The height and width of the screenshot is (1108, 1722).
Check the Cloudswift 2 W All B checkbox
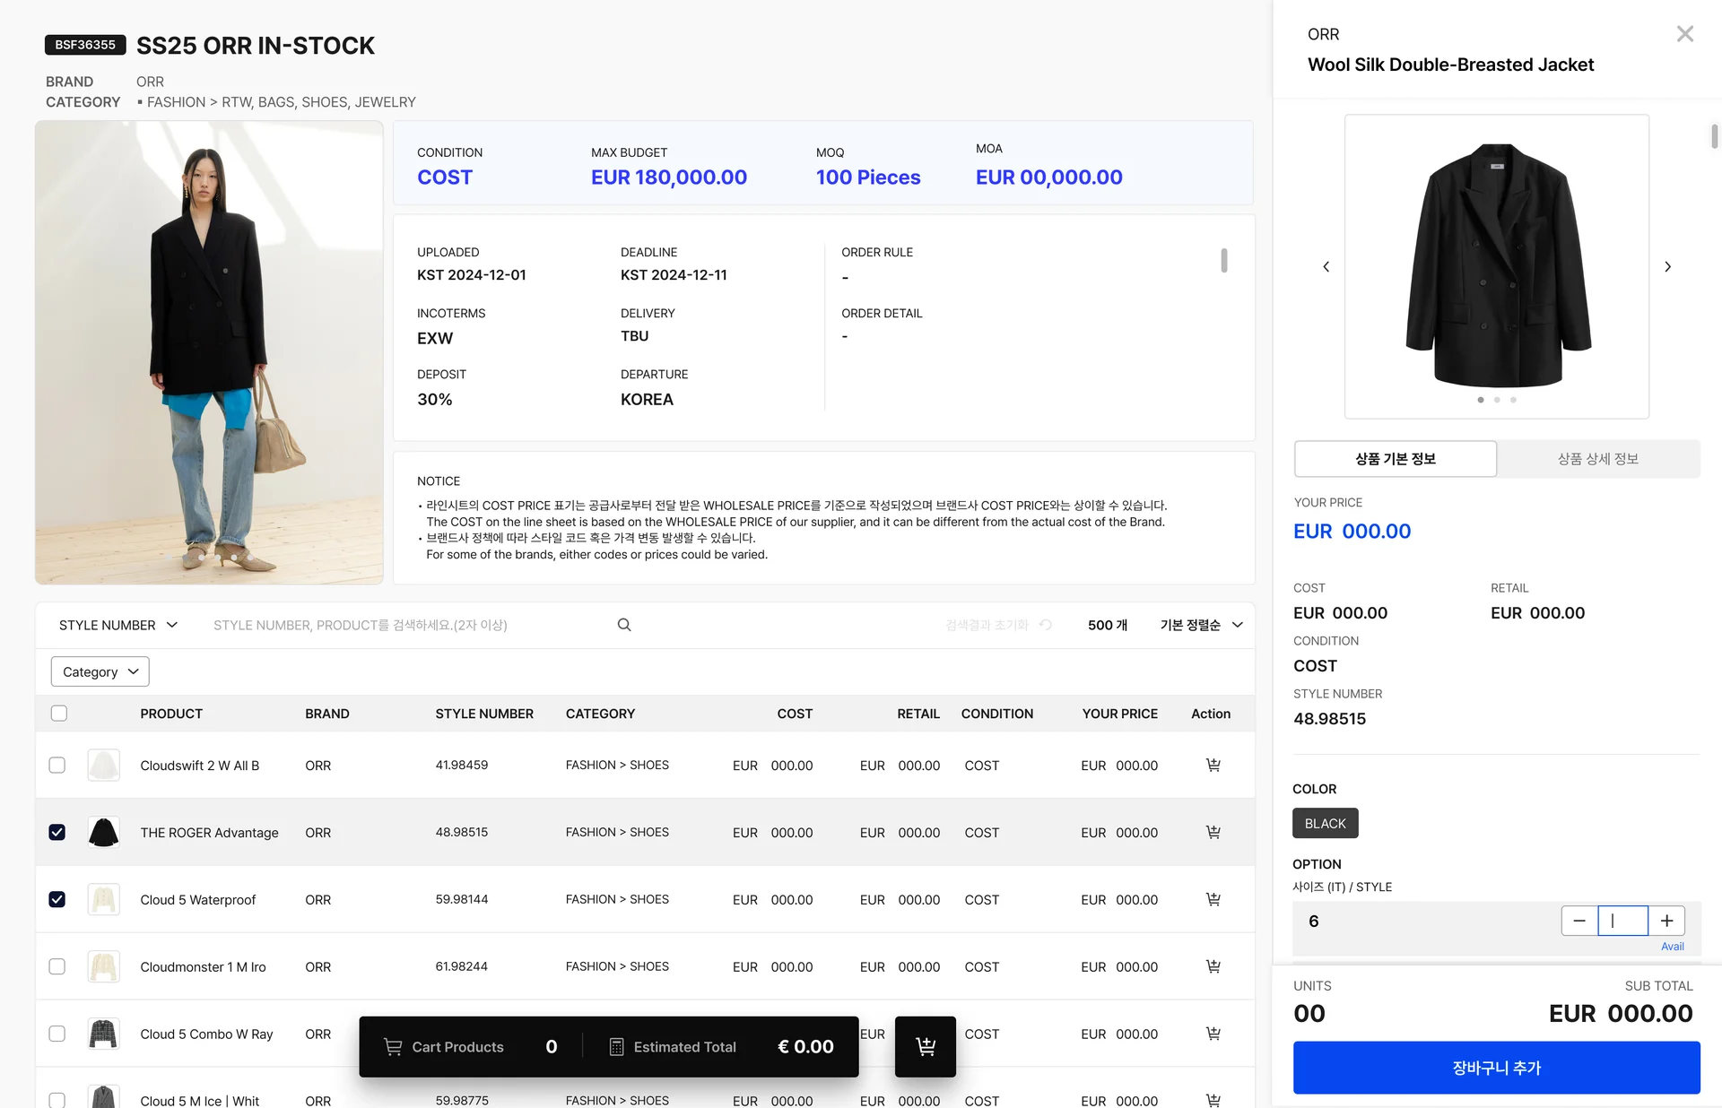57,765
